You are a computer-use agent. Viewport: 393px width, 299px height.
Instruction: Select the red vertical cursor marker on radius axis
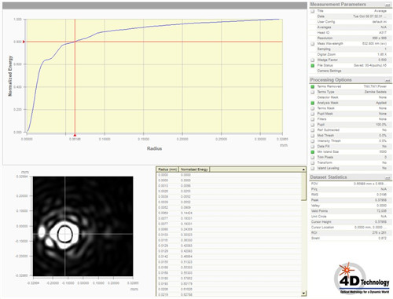point(75,135)
